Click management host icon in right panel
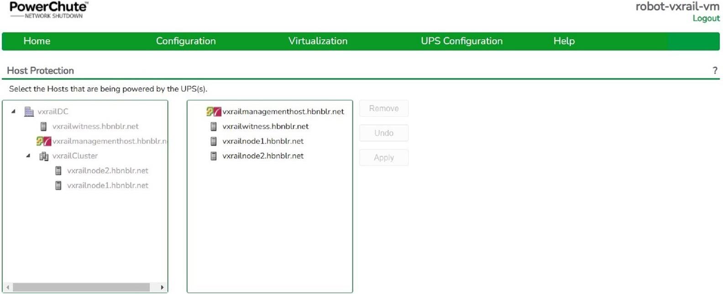723x294 pixels. tap(214, 111)
